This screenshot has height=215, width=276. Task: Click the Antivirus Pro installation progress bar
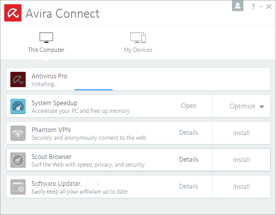(x=94, y=90)
